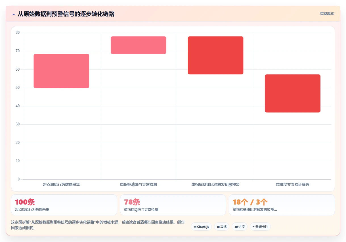The height and width of the screenshot is (242, 346).
Task: Open the 78条 data card
Action: pos(173,205)
